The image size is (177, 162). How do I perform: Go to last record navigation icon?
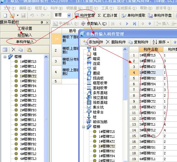tap(134, 24)
